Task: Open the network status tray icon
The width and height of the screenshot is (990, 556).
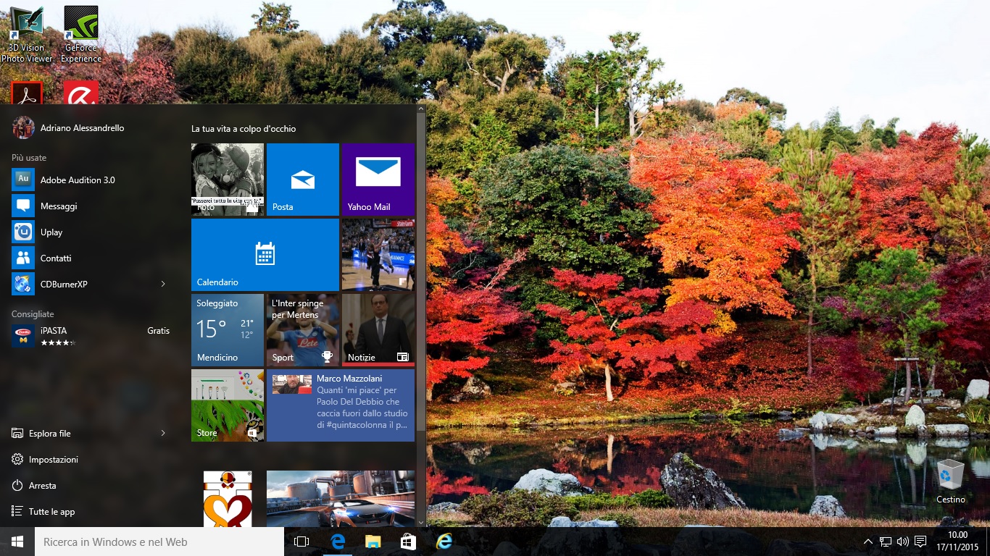Action: [x=886, y=542]
